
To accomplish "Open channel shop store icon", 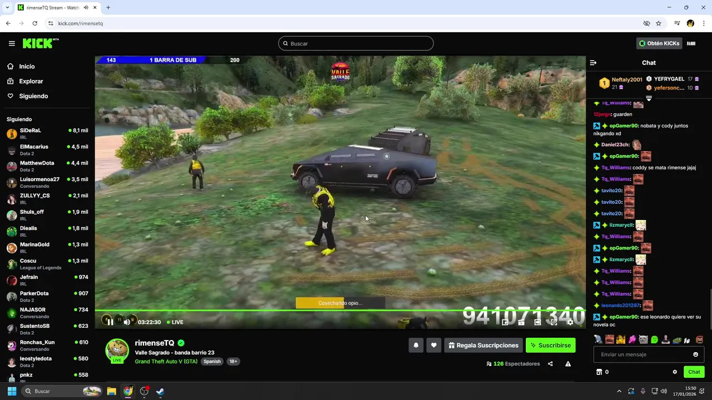I will click(x=599, y=372).
